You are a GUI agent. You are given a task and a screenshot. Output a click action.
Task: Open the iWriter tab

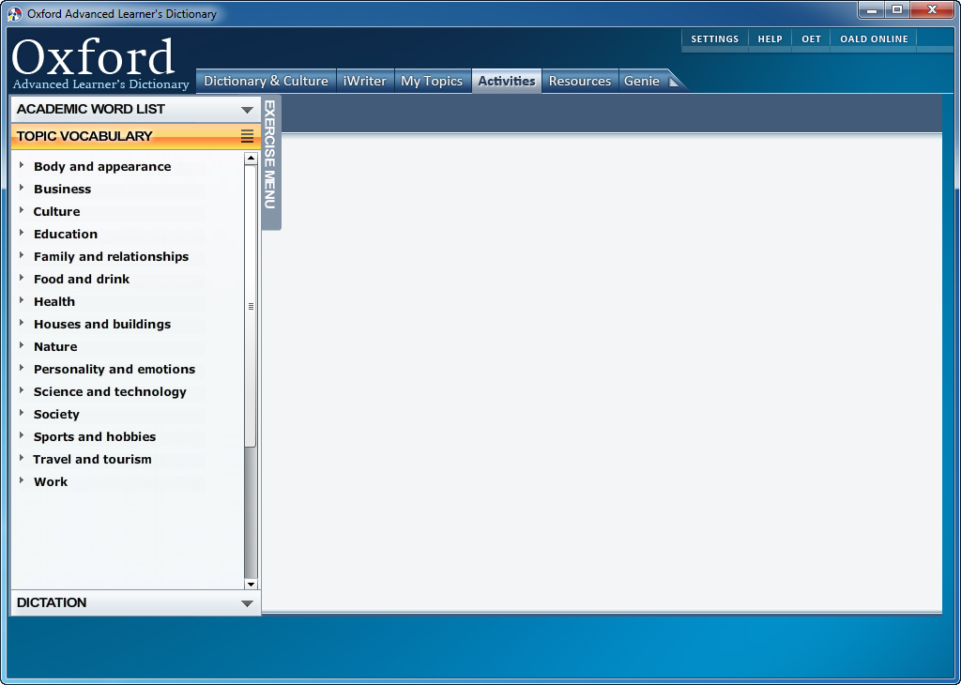pyautogui.click(x=364, y=82)
